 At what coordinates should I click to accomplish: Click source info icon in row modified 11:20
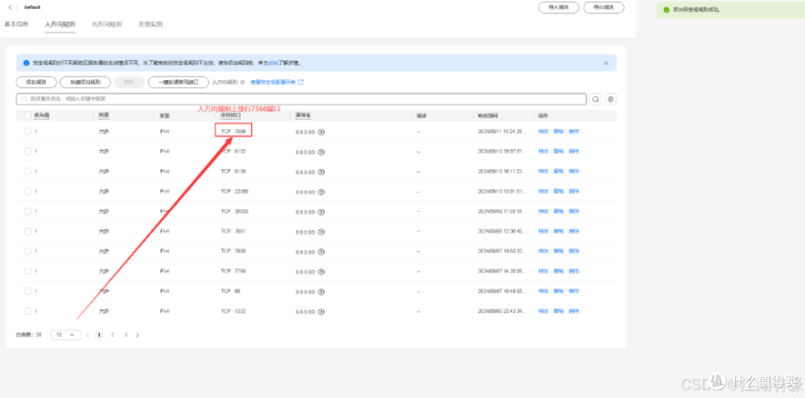tap(321, 211)
